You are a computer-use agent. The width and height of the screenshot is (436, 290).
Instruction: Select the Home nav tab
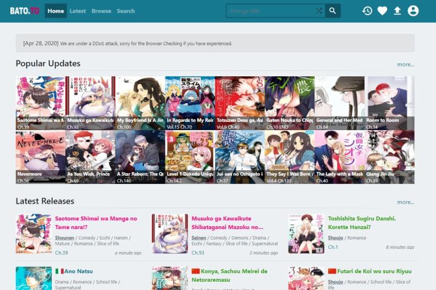(56, 11)
